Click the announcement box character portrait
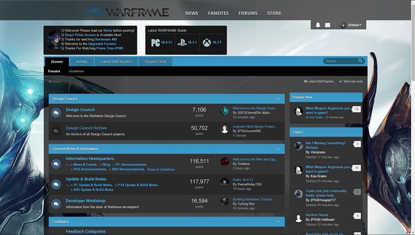The height and width of the screenshot is (235, 415). [x=53, y=39]
